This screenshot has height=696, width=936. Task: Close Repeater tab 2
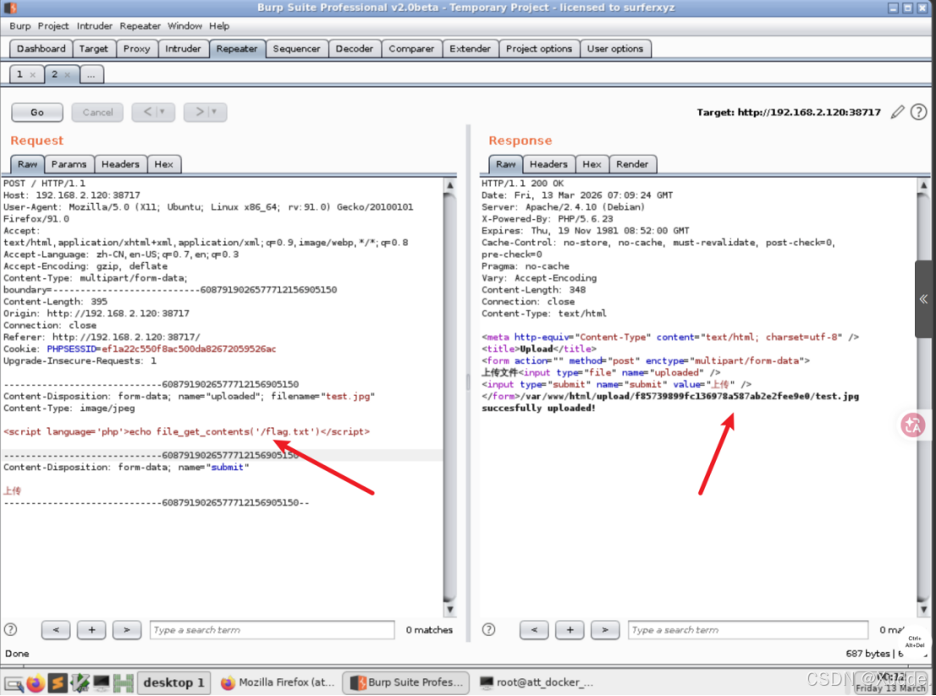coord(68,74)
